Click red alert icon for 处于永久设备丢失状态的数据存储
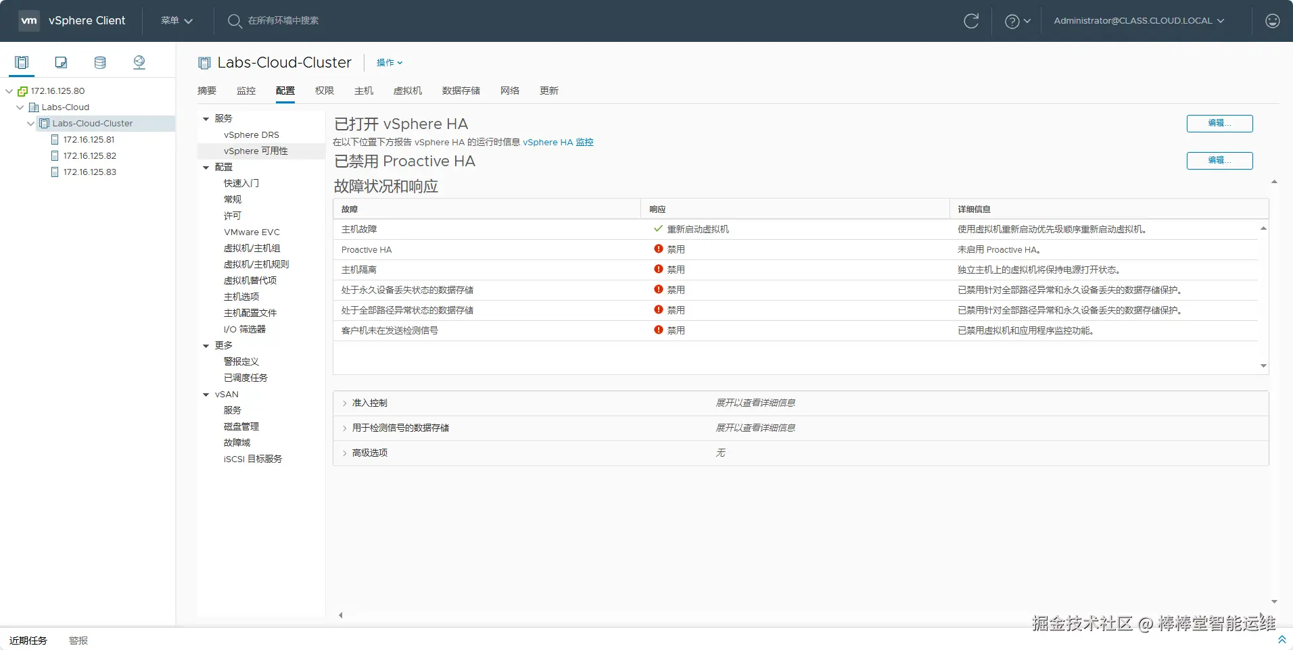This screenshot has height=650, width=1293. click(x=658, y=290)
